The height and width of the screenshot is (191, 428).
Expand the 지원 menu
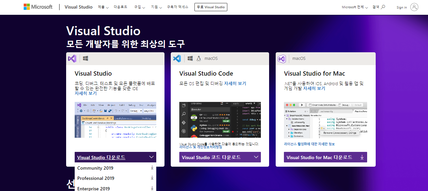pos(157,7)
